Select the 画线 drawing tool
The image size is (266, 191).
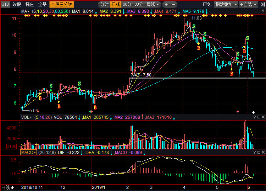click(x=207, y=5)
